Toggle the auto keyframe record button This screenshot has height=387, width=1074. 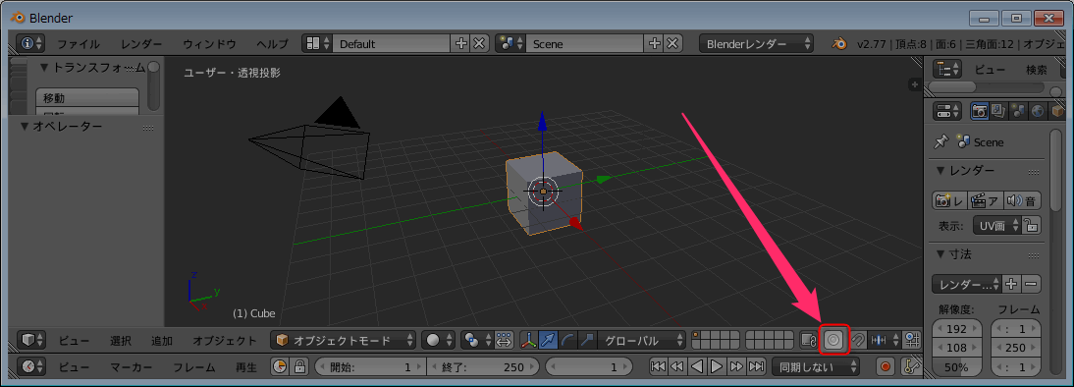pyautogui.click(x=886, y=367)
